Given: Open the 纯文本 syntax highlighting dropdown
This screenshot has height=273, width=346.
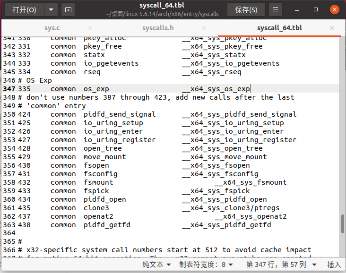Looking at the screenshot, I should point(156,264).
